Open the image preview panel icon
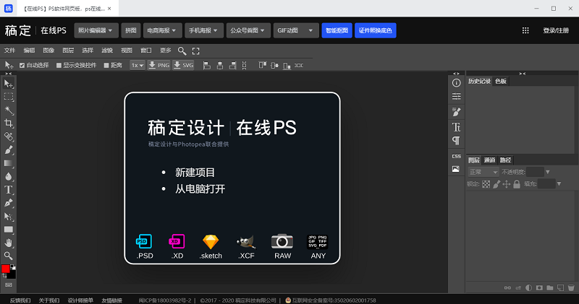Viewport: 579px width, 304px height. click(x=456, y=169)
